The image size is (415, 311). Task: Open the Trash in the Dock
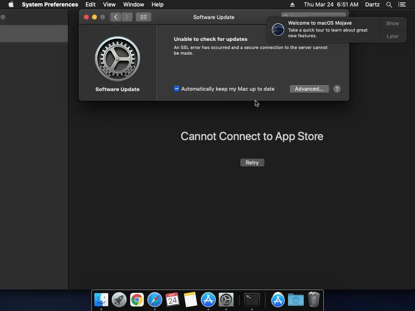[x=314, y=299]
